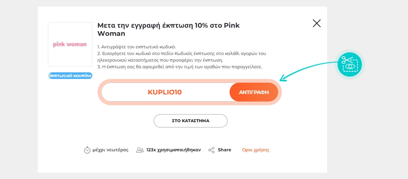Viewport: 408px width, 179px height.
Task: Click the share nodes icon
Action: [x=211, y=150]
